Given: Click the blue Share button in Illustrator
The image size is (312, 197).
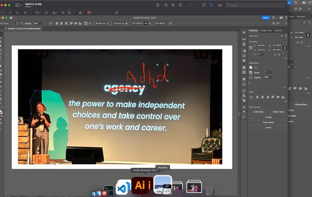Looking at the screenshot, I should [x=266, y=18].
